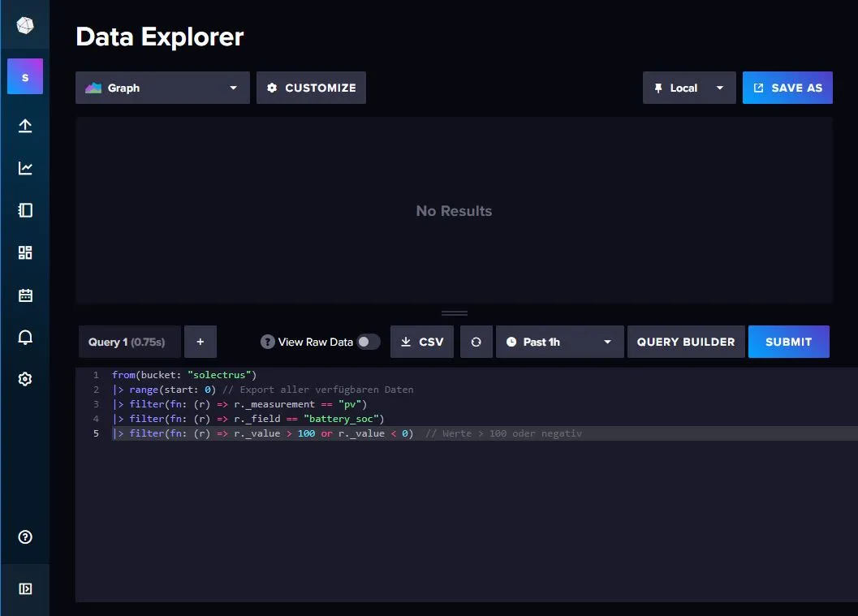
Task: Open Data Explorer graph icon in sidebar
Action: click(x=25, y=168)
